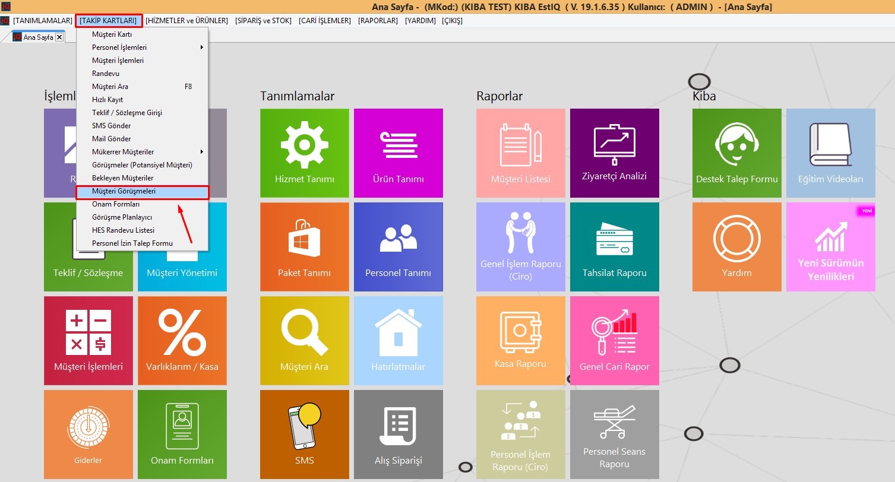Image resolution: width=895 pixels, height=482 pixels.
Task: Click the Destek Talep Formu tile
Action: 736,153
